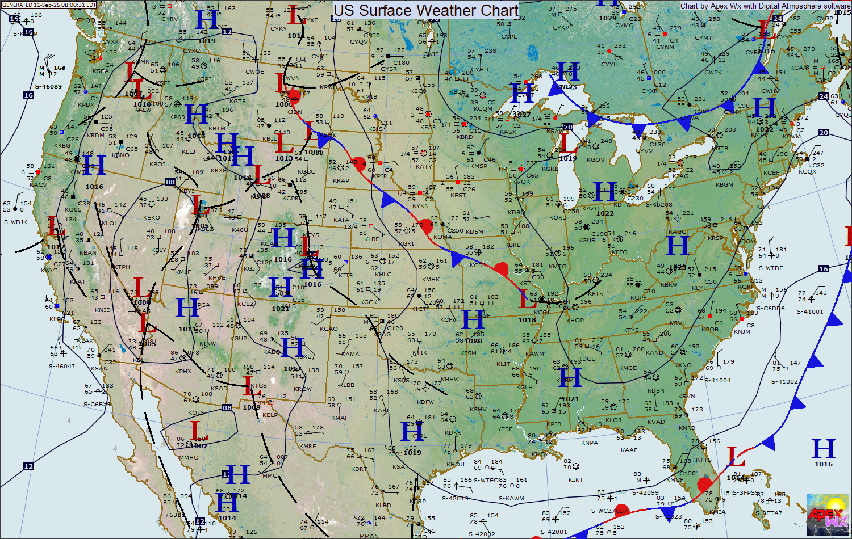Select the KBIS station label

pos(375,129)
